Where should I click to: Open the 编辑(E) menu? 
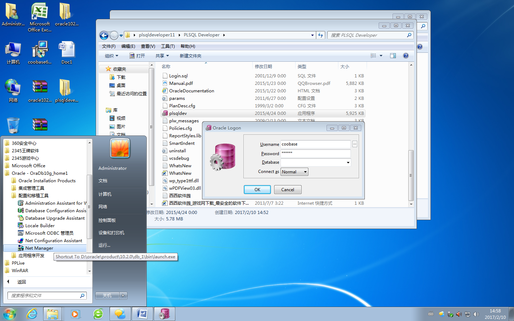click(x=128, y=46)
